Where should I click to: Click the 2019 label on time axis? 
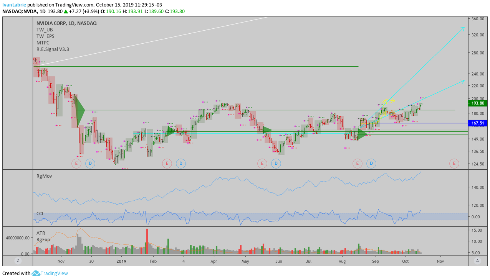click(121, 261)
